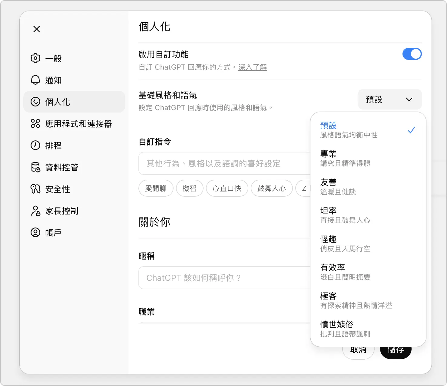Screen dimensions: 447x386
Task: Click the parental control icon beside 家長控制
Action: pos(35,211)
